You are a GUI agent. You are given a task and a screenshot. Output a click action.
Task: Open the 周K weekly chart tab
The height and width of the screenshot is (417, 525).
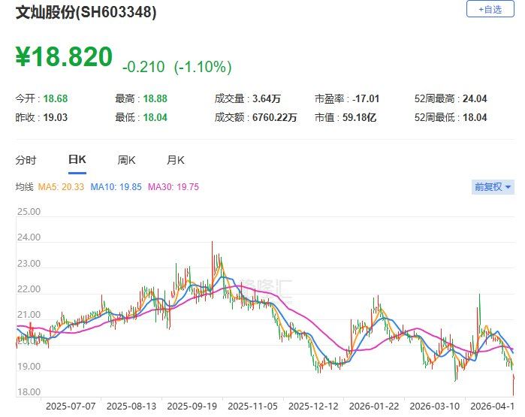pyautogui.click(x=126, y=160)
